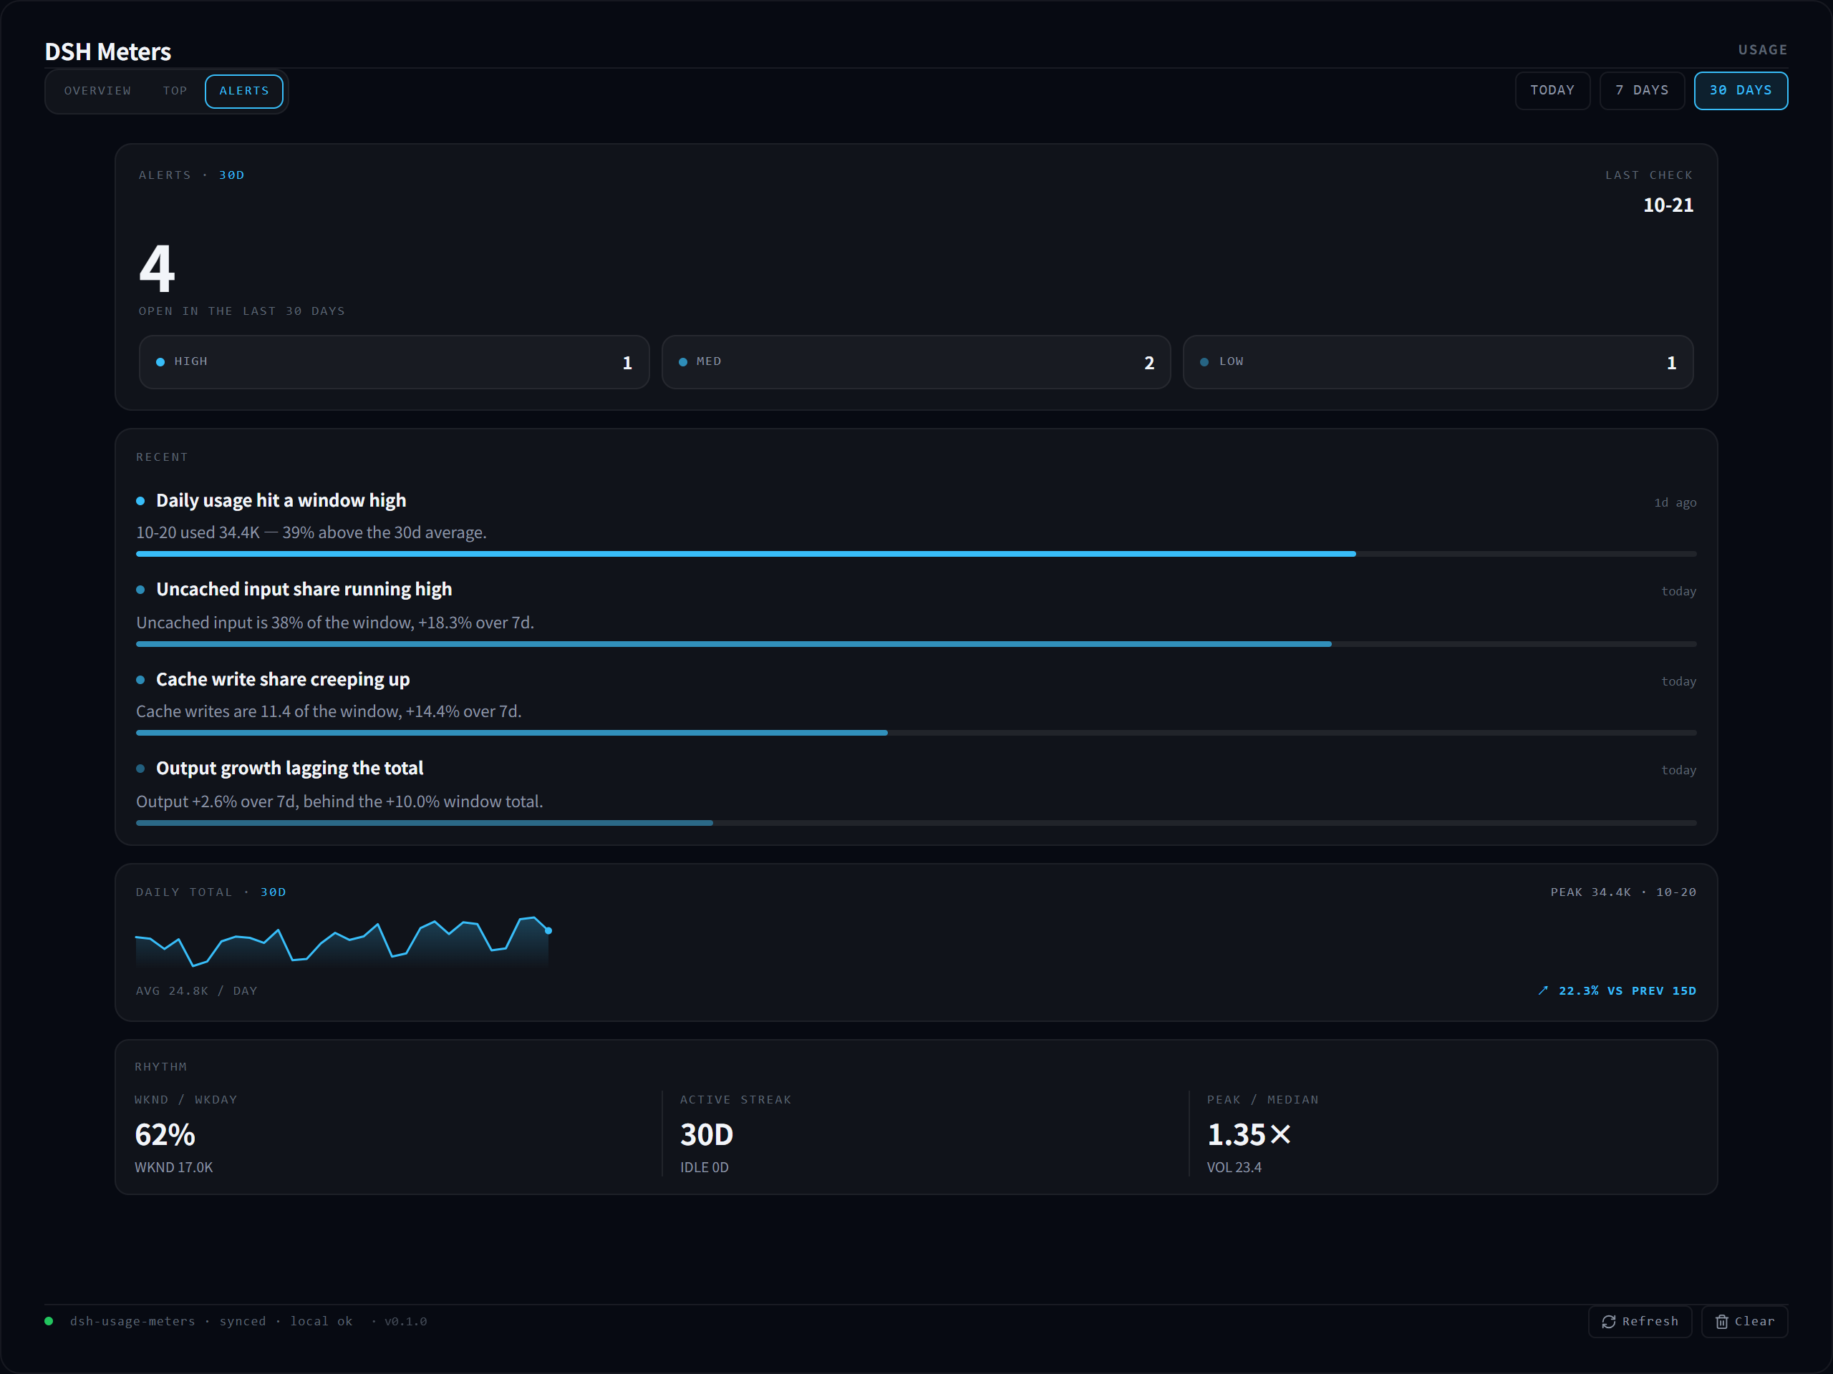Image resolution: width=1833 pixels, height=1374 pixels.
Task: Click the Daily usage alert progress bar
Action: (916, 554)
